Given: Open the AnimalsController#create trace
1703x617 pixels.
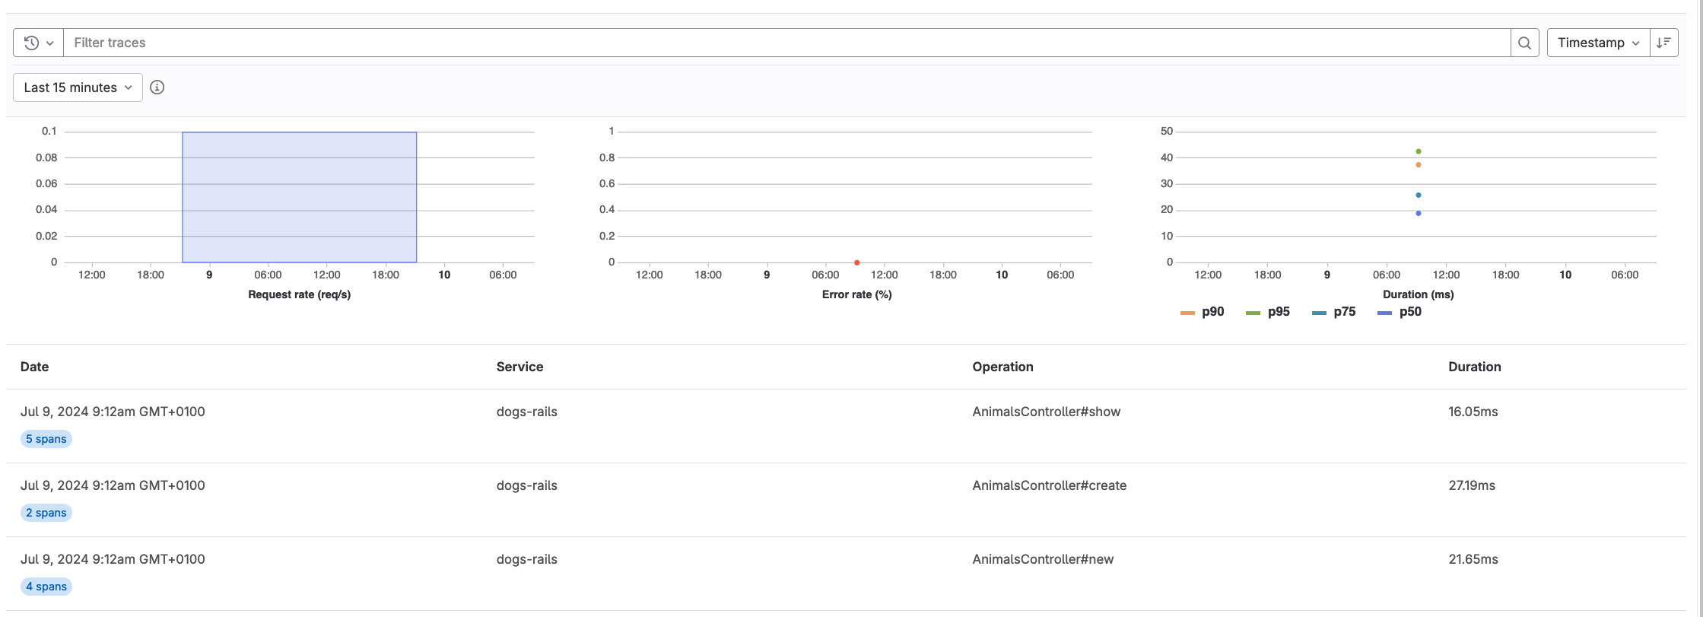Looking at the screenshot, I should [x=1049, y=485].
